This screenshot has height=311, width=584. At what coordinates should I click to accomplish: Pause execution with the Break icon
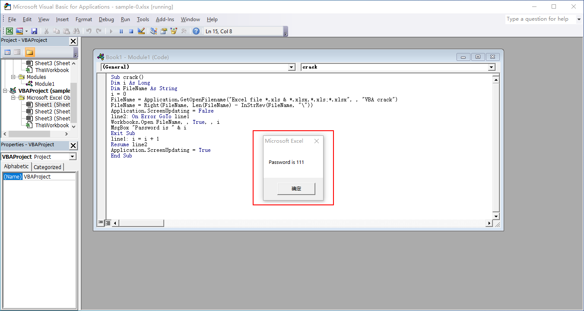(121, 31)
